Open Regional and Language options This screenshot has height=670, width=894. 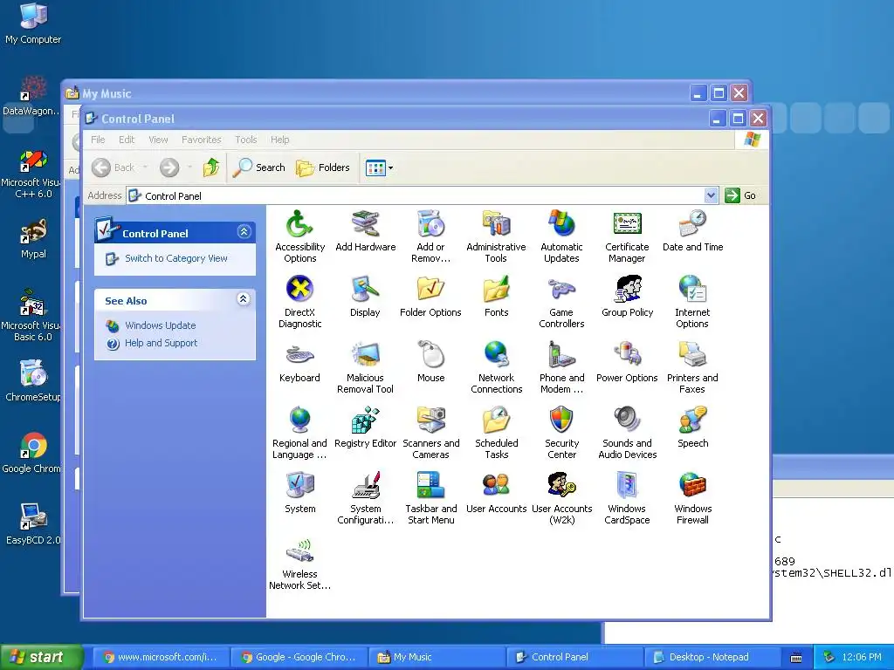tap(300, 433)
